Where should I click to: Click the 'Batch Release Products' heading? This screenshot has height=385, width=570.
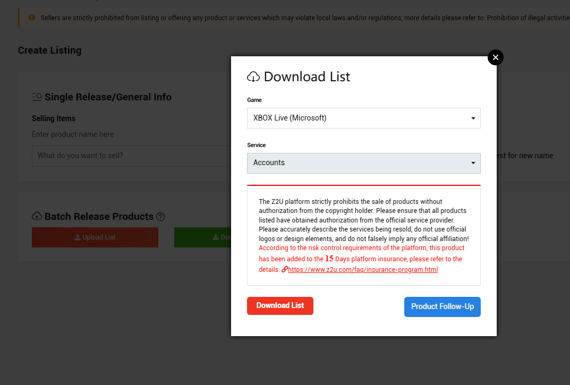(99, 217)
